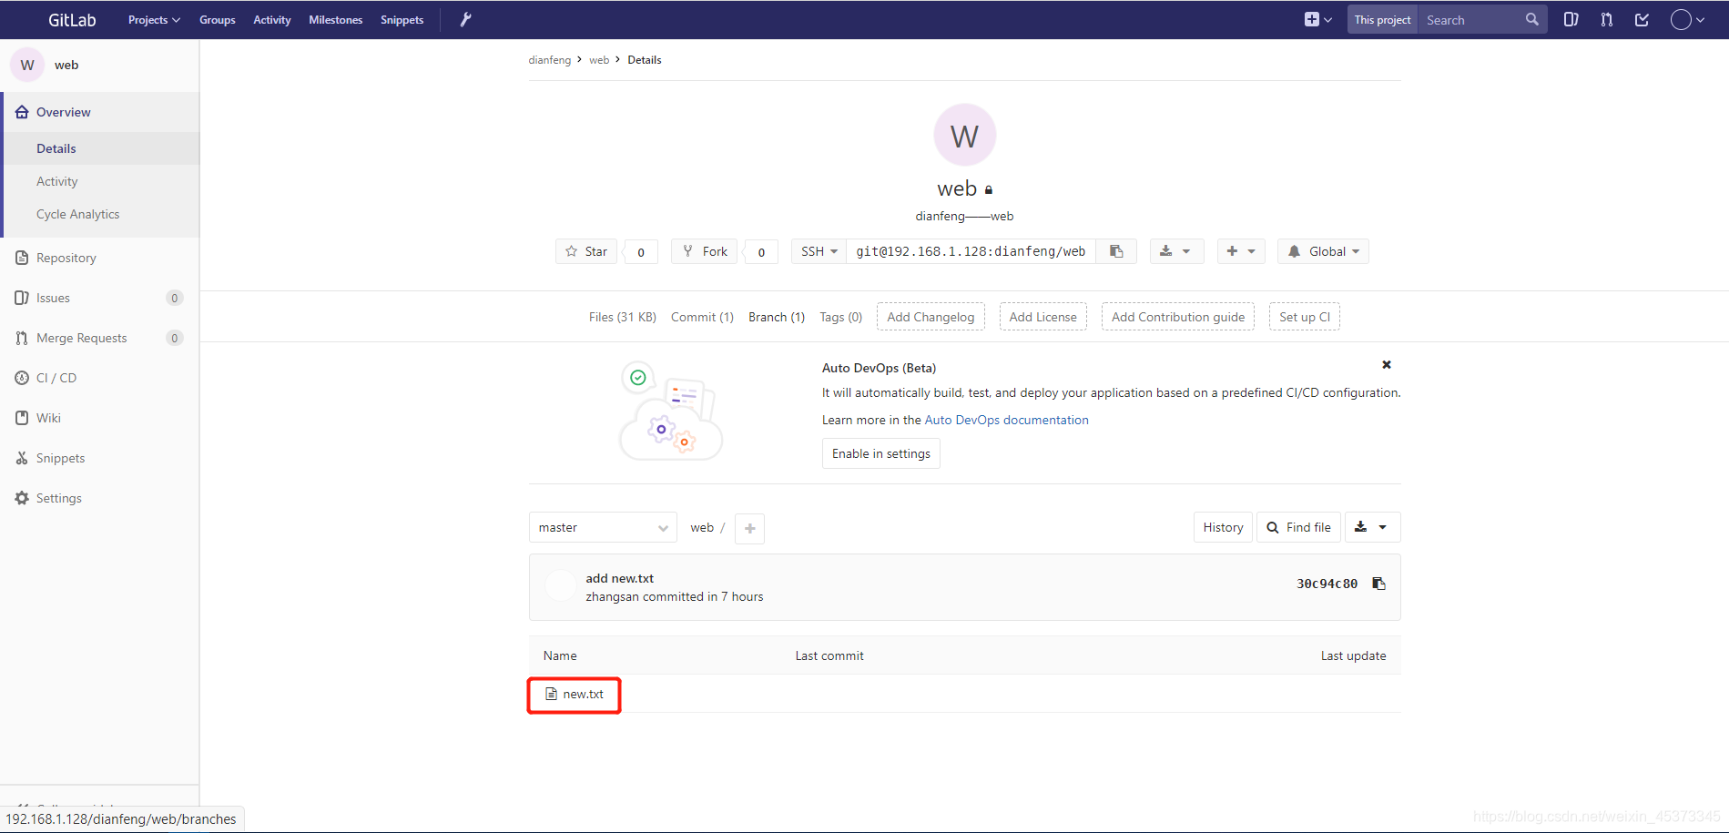The height and width of the screenshot is (833, 1729).
Task: Open Activity in the top navigation
Action: coord(272,19)
